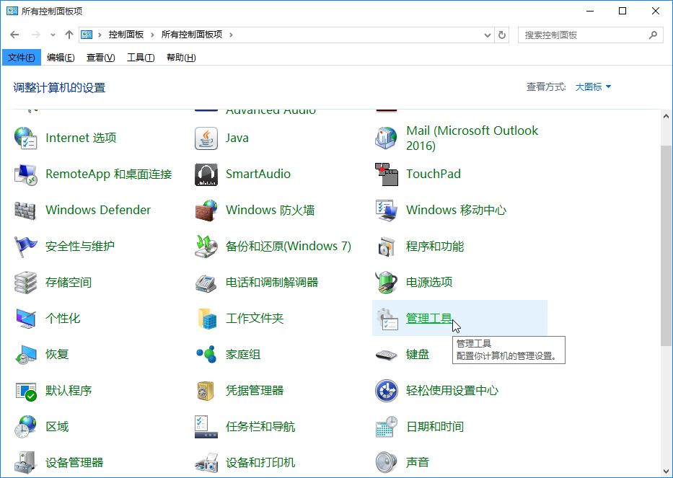Click the 任务栏和导航 icon

[x=206, y=427]
